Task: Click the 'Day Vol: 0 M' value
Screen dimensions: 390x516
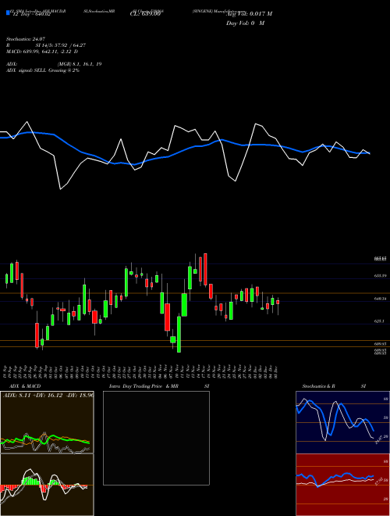Action: [x=245, y=23]
